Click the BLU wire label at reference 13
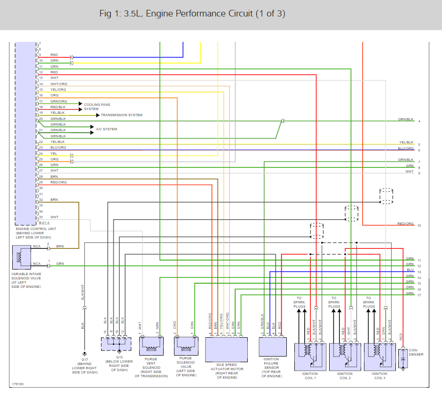 click(x=410, y=270)
